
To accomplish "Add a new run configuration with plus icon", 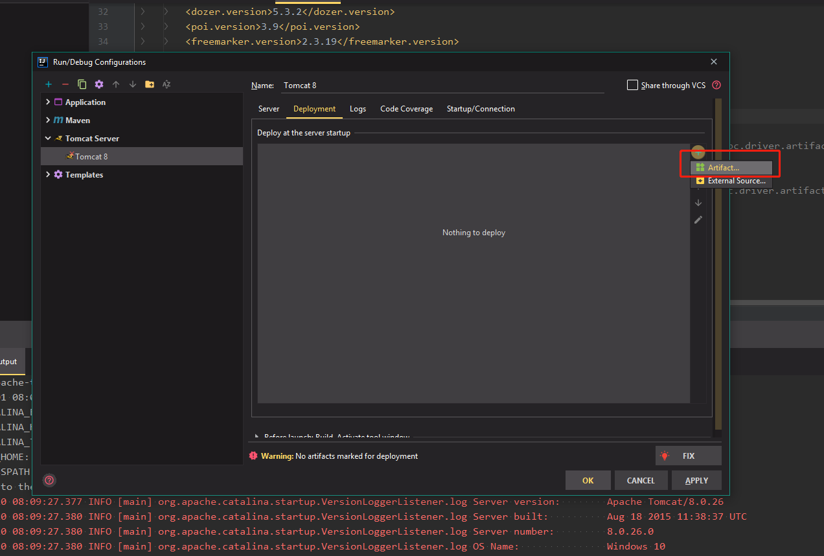I will coord(49,84).
